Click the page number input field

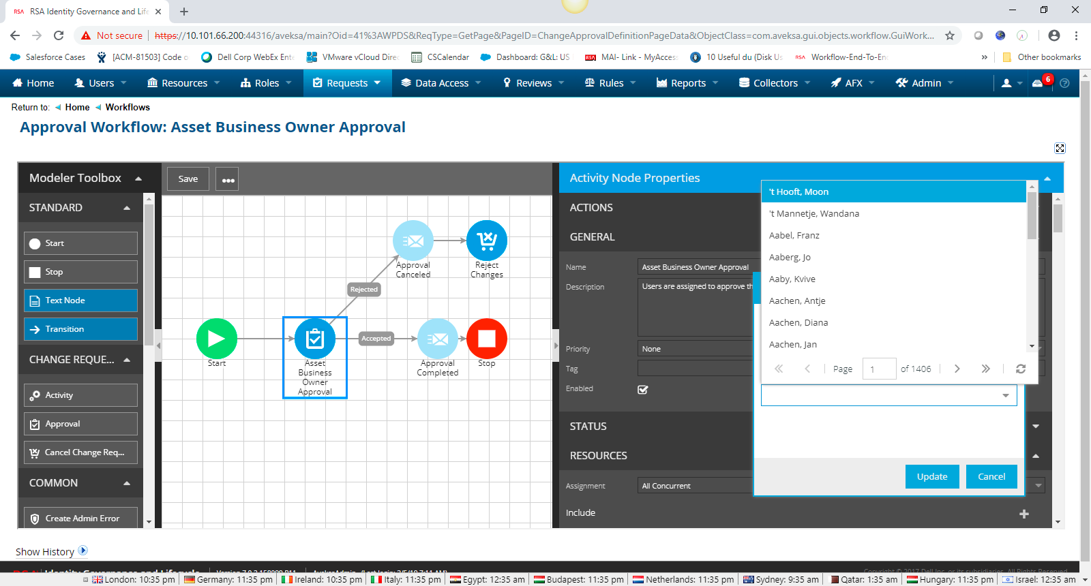878,369
